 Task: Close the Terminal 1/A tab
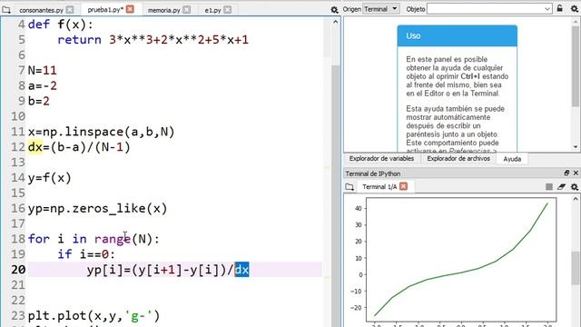(x=403, y=186)
